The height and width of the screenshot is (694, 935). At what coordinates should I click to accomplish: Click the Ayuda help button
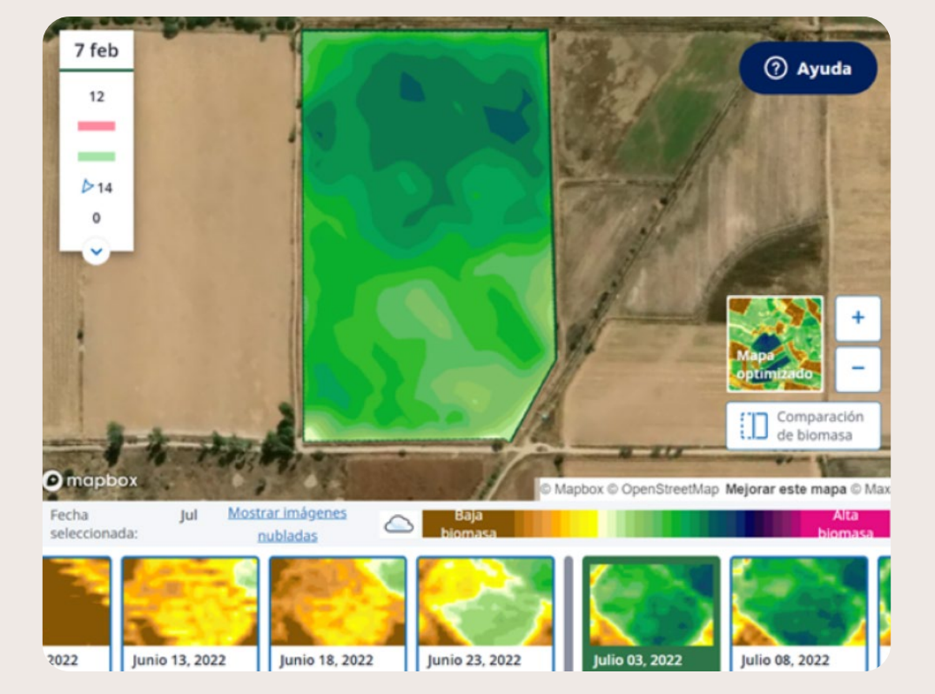point(808,69)
